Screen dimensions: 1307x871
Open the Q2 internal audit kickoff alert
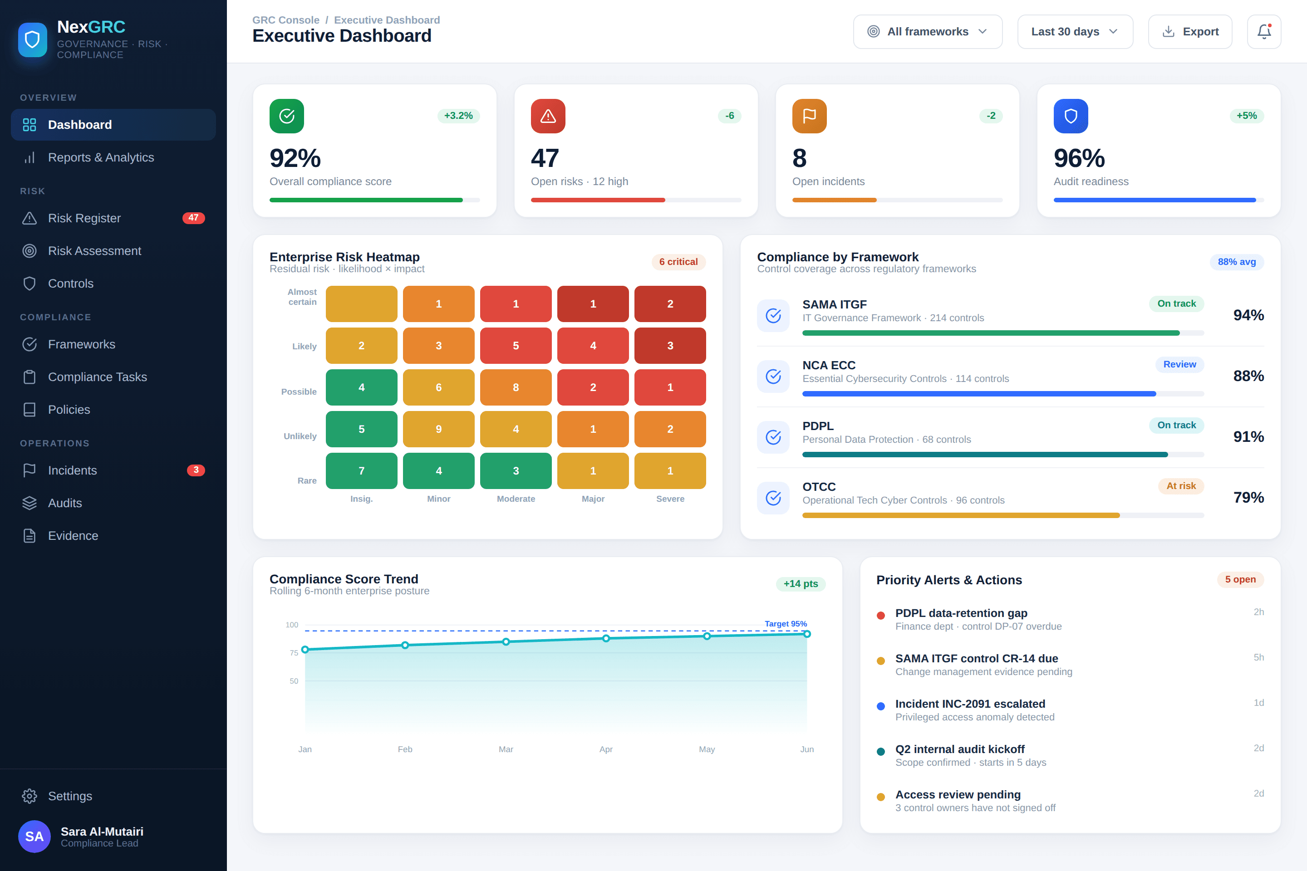tap(1070, 755)
